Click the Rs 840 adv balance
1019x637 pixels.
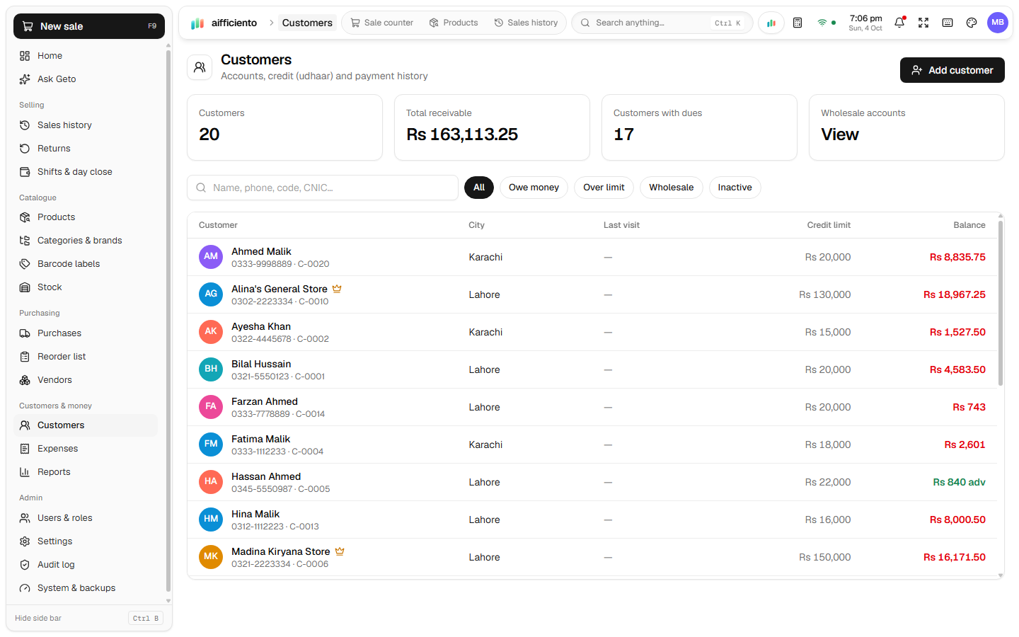(959, 482)
